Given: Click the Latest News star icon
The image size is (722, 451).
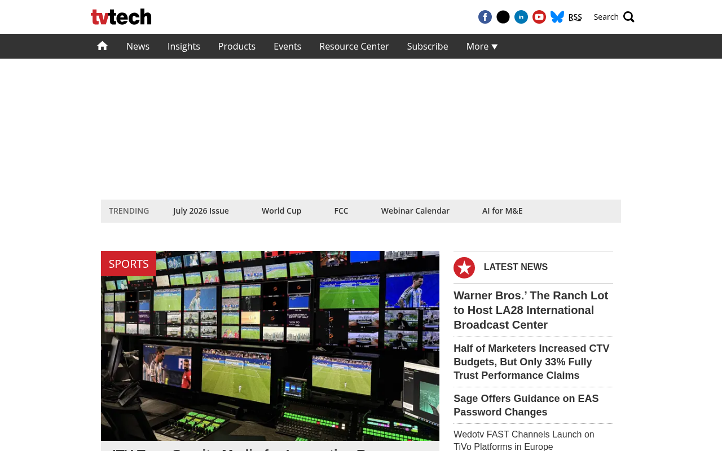Looking at the screenshot, I should pos(464,268).
